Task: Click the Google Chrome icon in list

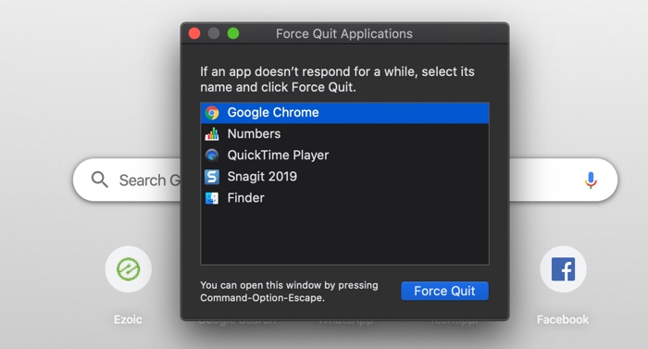Action: click(x=212, y=112)
